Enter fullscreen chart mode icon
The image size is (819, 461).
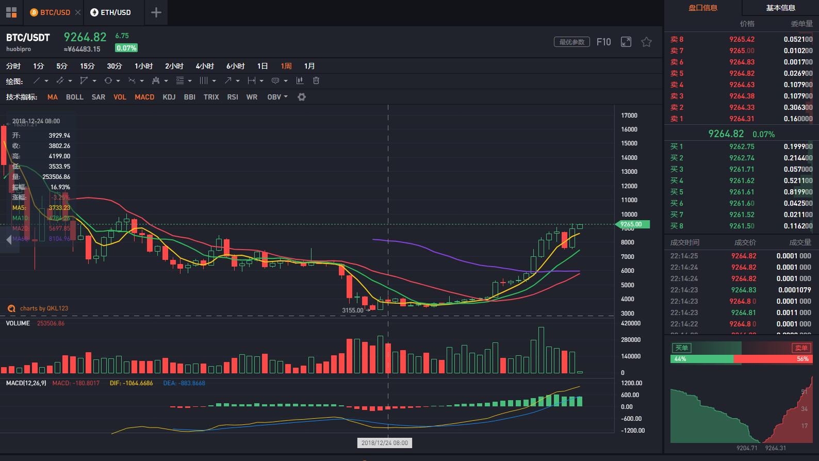click(626, 42)
